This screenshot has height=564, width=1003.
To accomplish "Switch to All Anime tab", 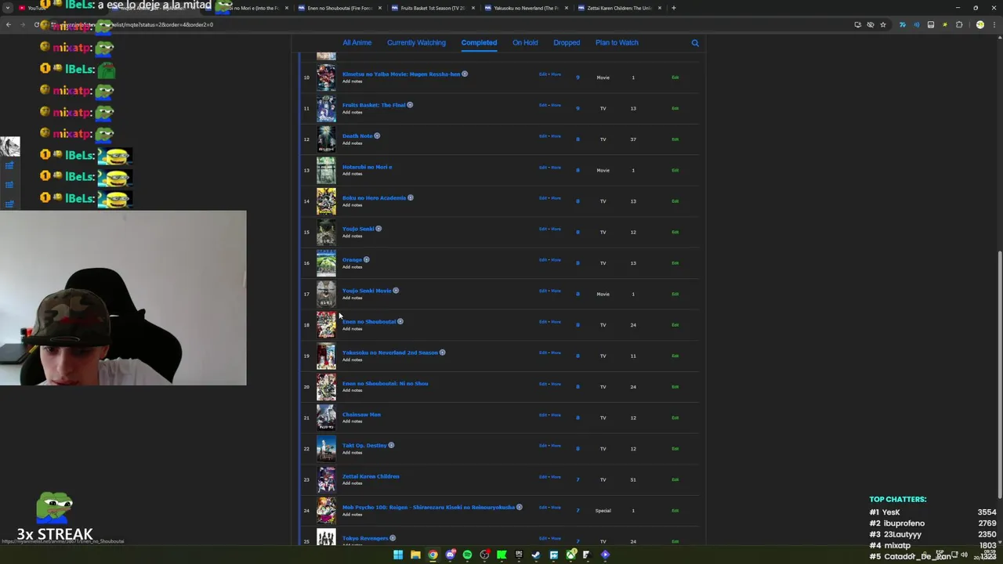I will tap(357, 42).
